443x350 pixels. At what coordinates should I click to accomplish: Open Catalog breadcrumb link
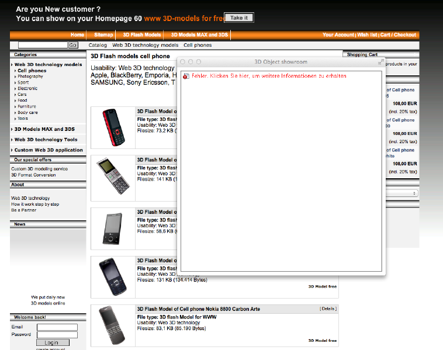(98, 45)
